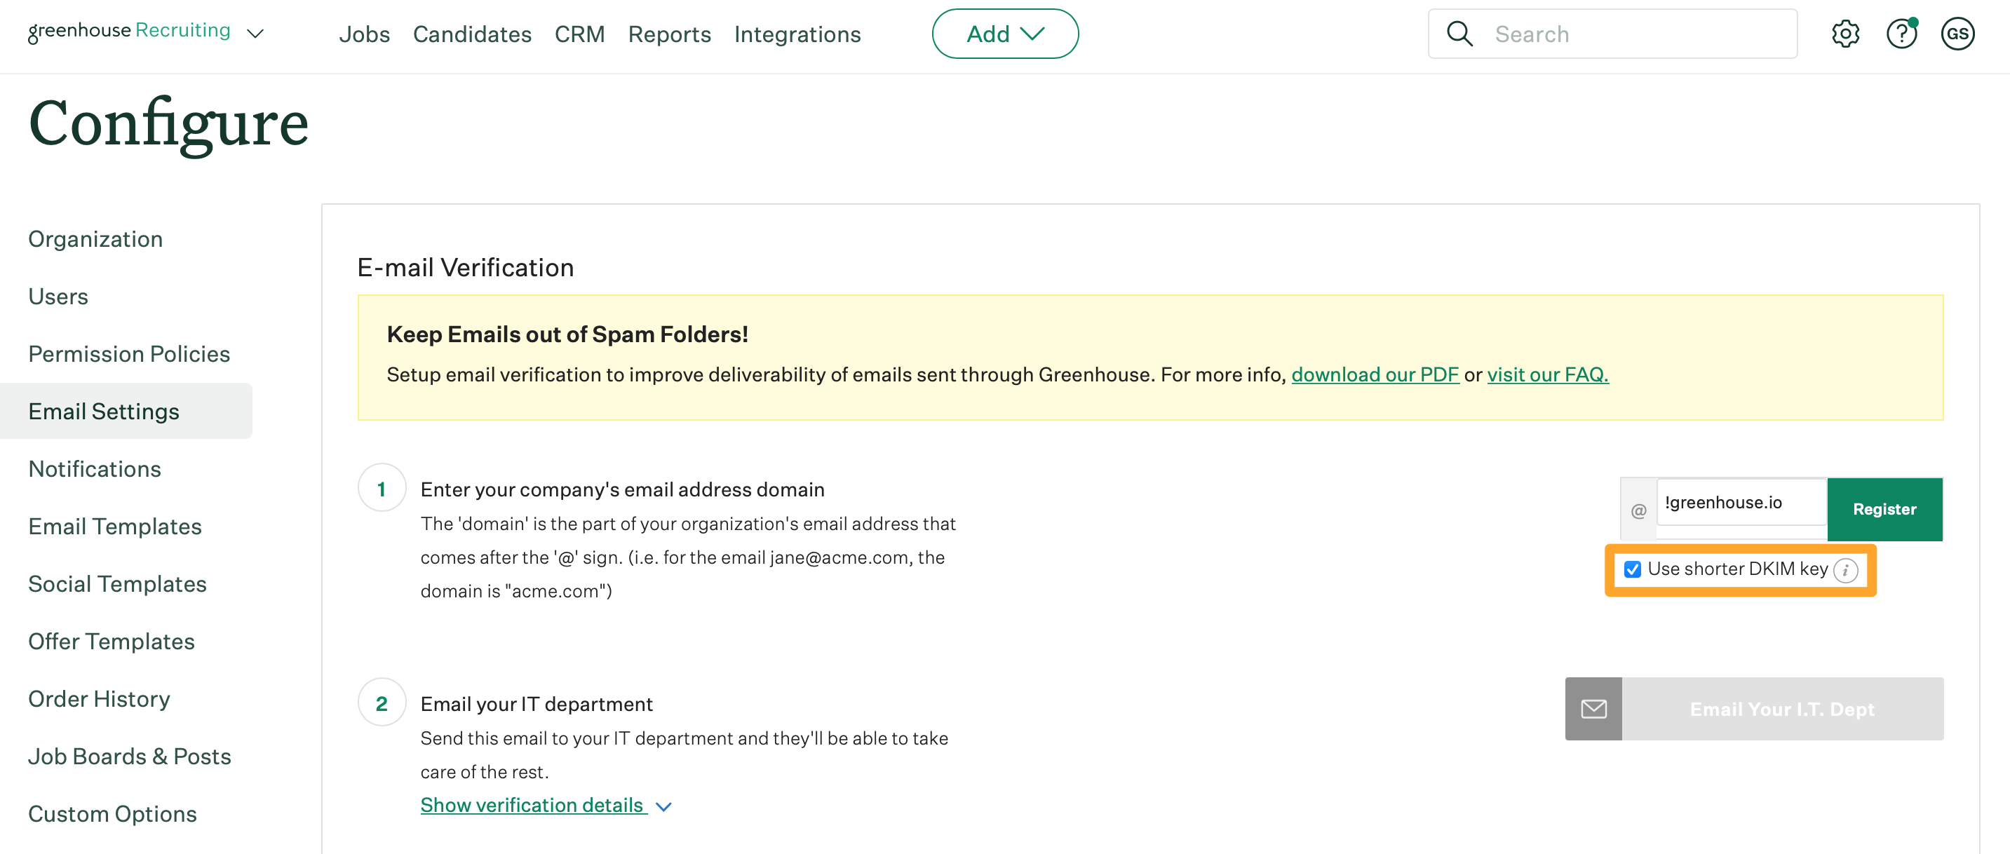Click the @ symbol before domain field
Screen dimensions: 2010x854
[1638, 510]
